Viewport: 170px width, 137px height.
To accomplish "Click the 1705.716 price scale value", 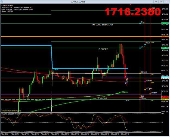I will [165, 112].
